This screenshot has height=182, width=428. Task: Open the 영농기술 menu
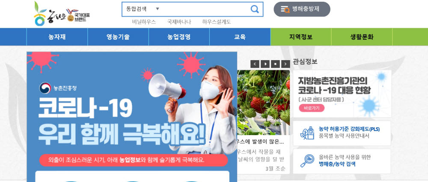(x=118, y=37)
